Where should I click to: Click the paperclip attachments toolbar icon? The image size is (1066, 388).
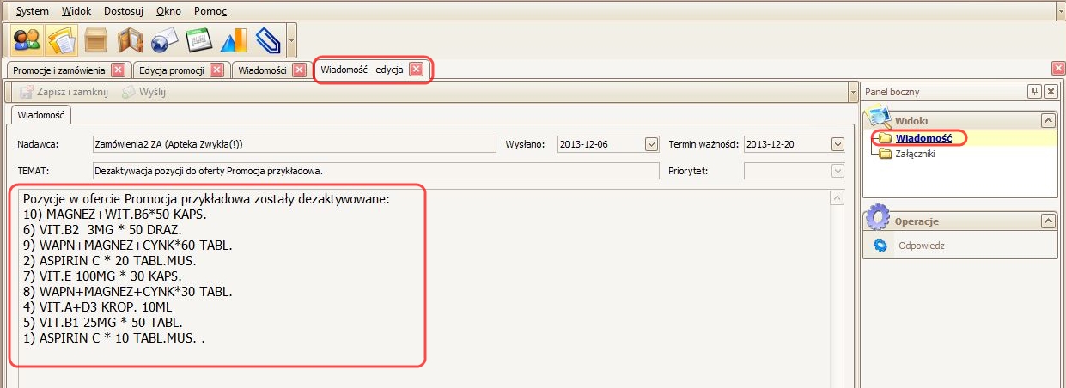[268, 40]
